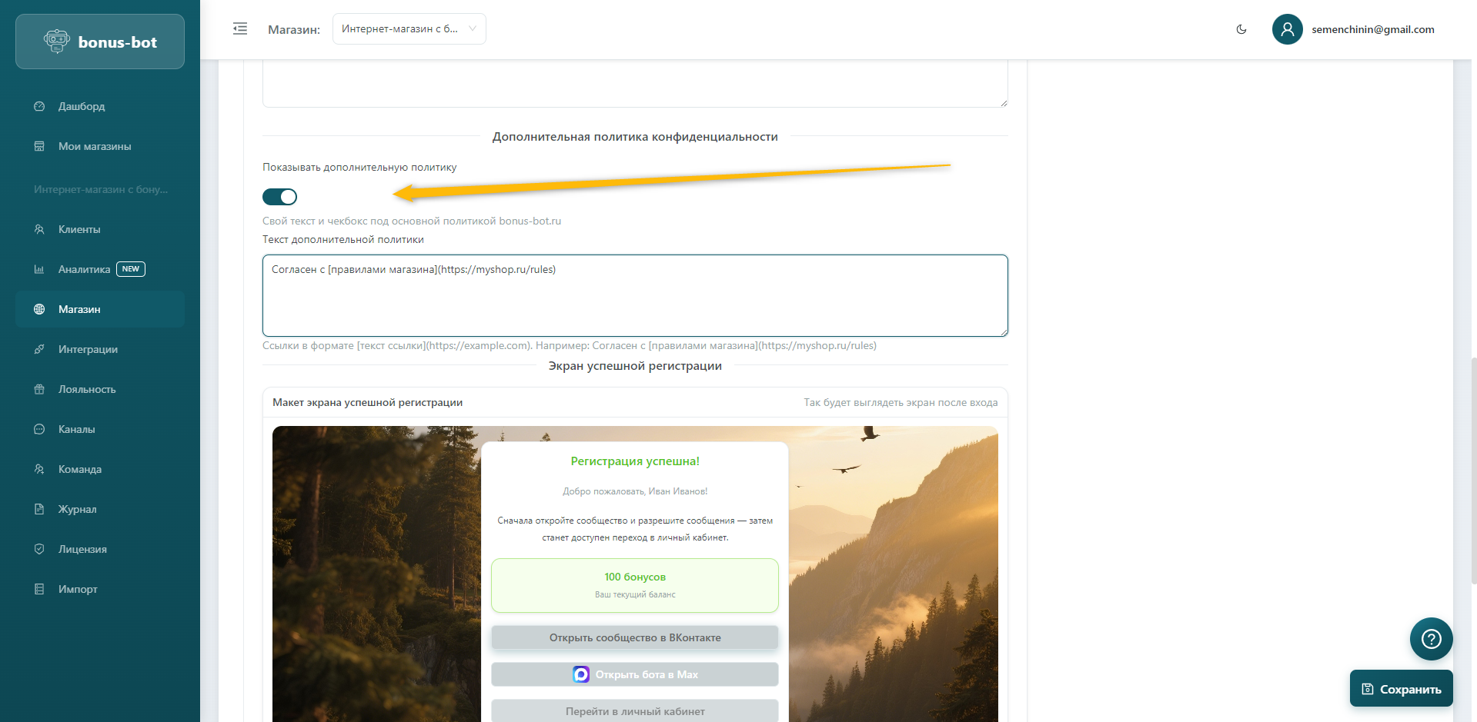Collapse sidebar using the menu fold icon
Viewport: 1477px width, 722px height.
pos(240,29)
